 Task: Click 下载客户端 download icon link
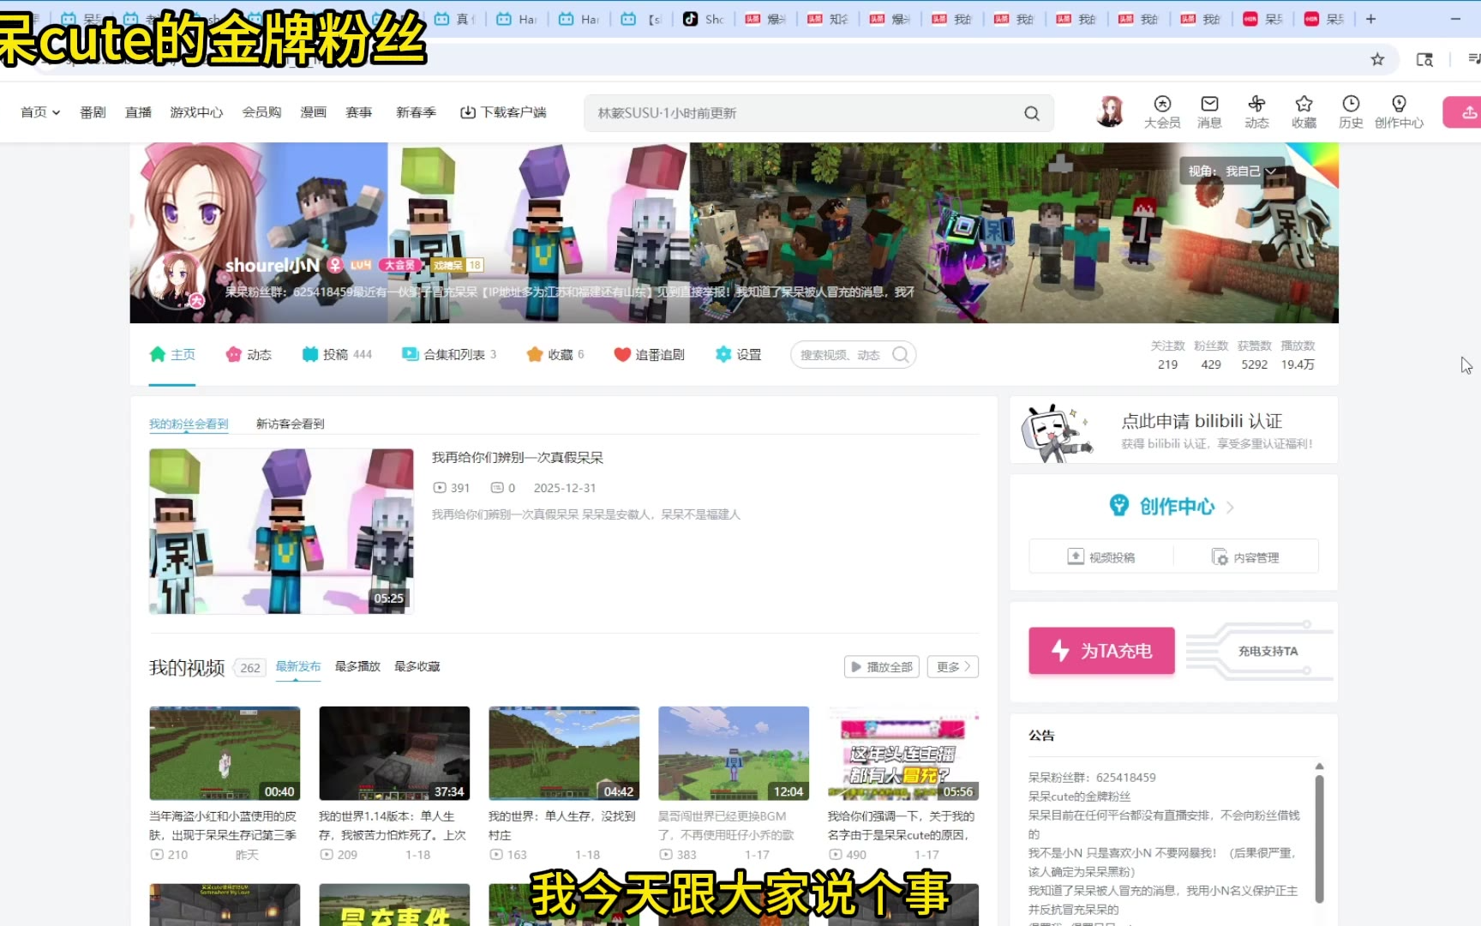pos(503,112)
